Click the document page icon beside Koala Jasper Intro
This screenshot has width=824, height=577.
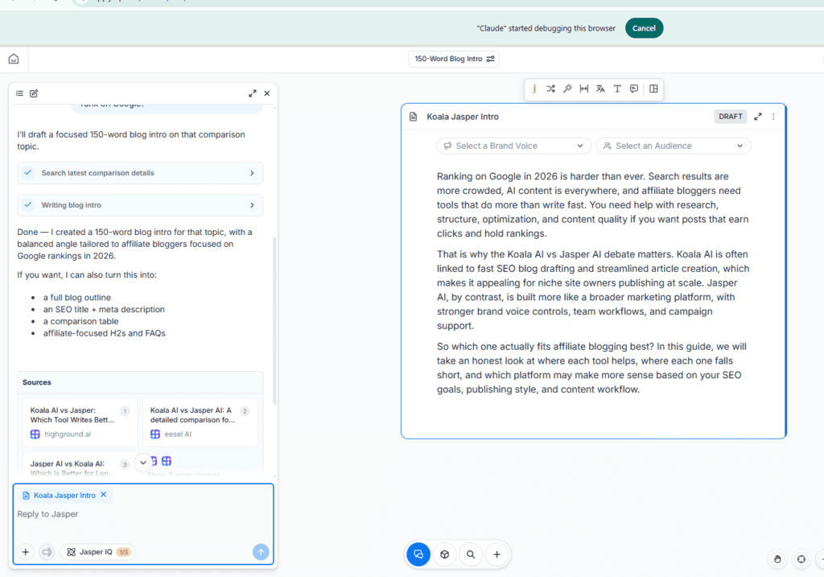(x=413, y=117)
